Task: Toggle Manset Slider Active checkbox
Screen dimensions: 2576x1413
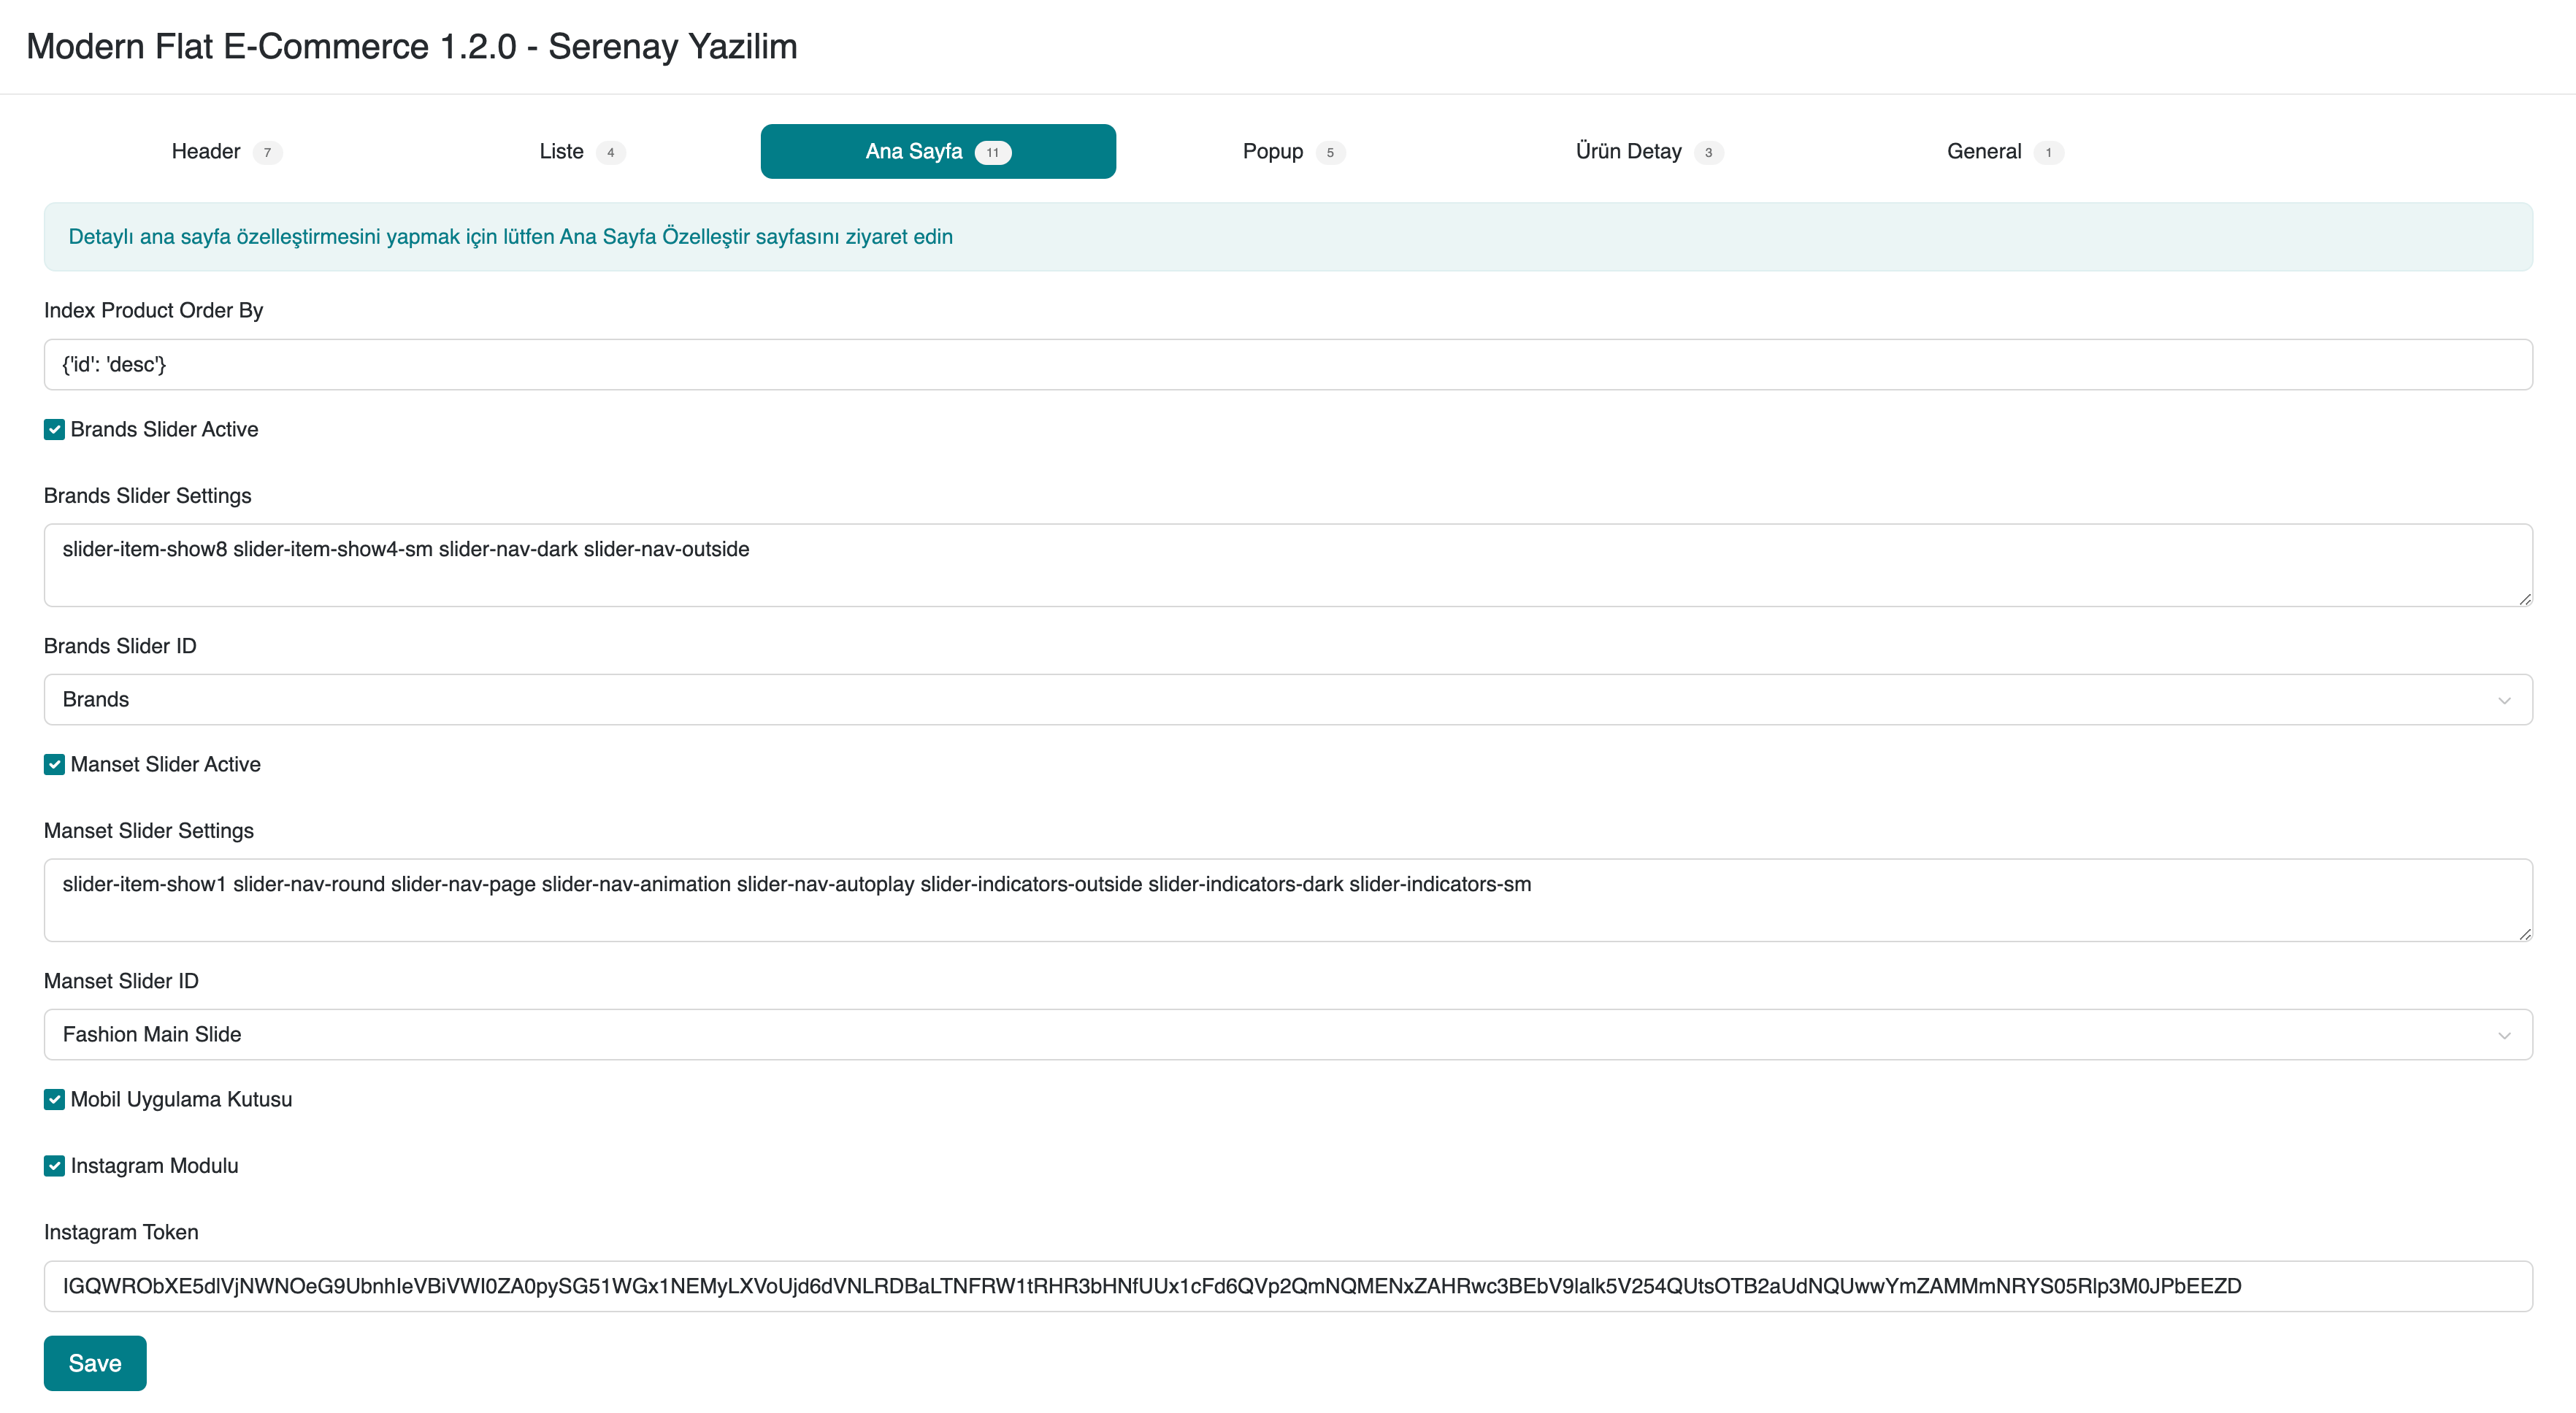Action: tap(55, 764)
